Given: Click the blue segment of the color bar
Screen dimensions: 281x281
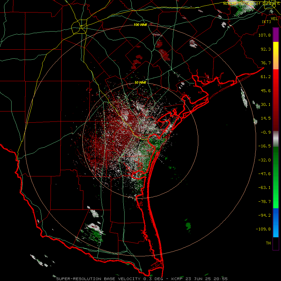Looking at the screenshot, I should [x=276, y=223].
